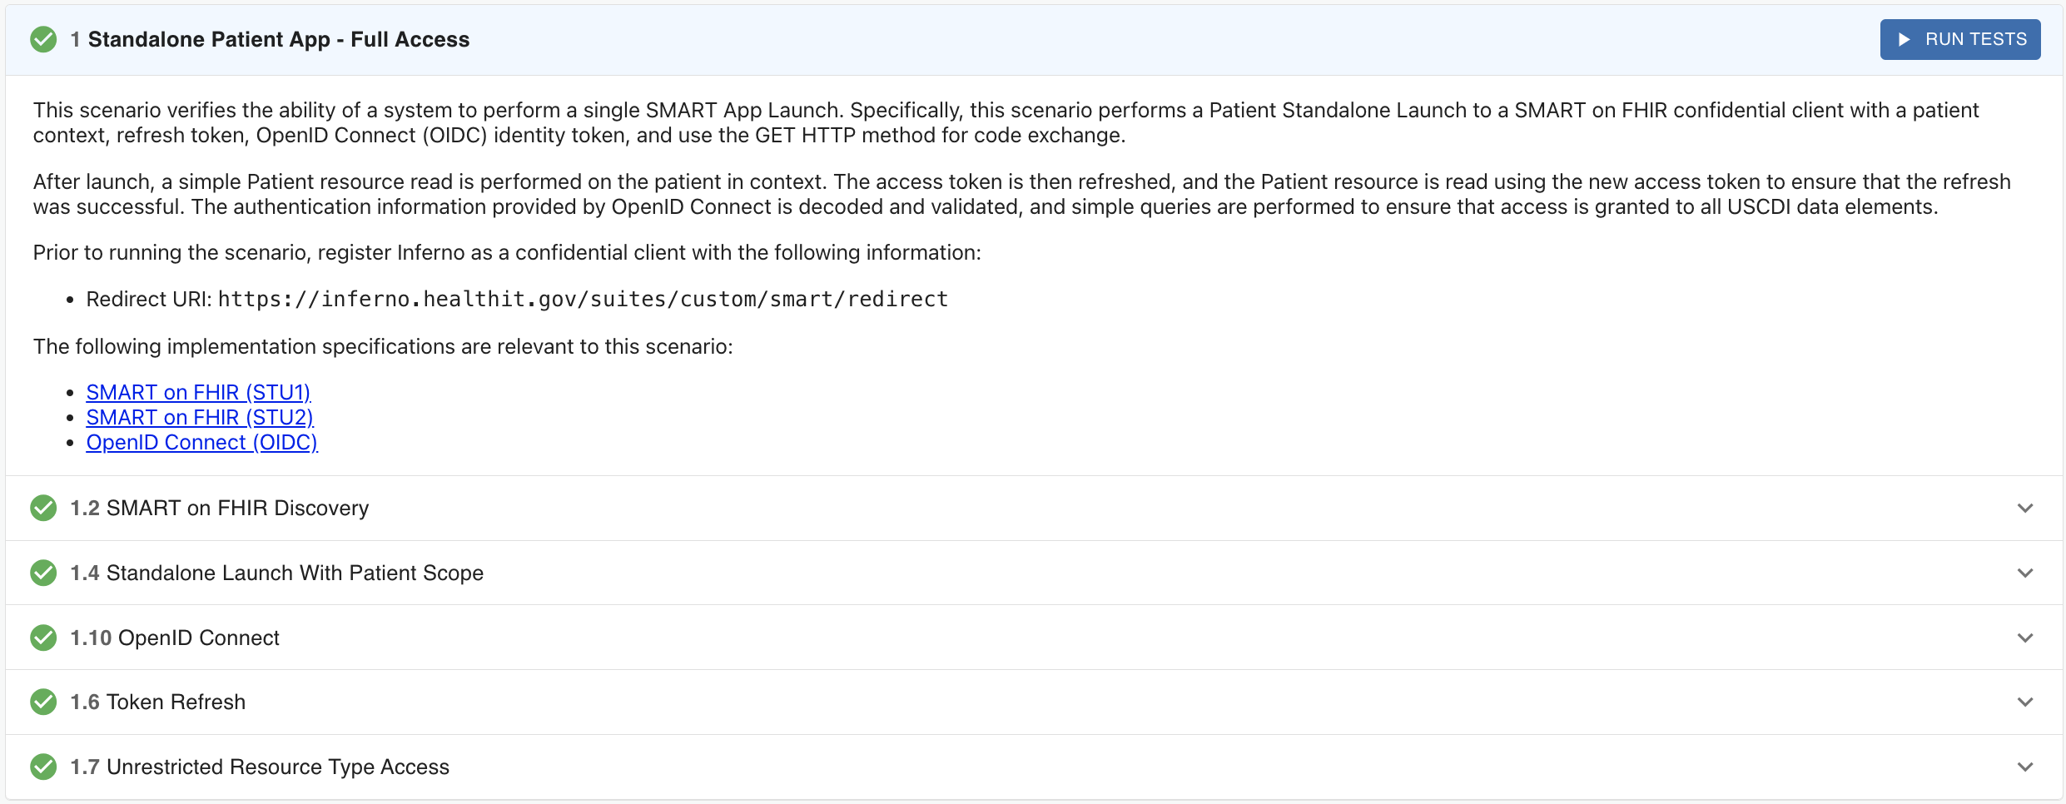The image size is (2066, 804).
Task: Click the pass icon for OpenID Connect
Action: pyautogui.click(x=43, y=638)
